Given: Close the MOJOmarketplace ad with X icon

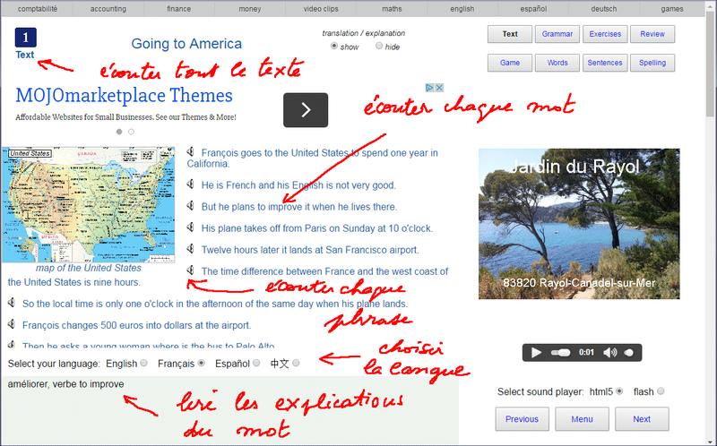Looking at the screenshot, I should [x=439, y=88].
